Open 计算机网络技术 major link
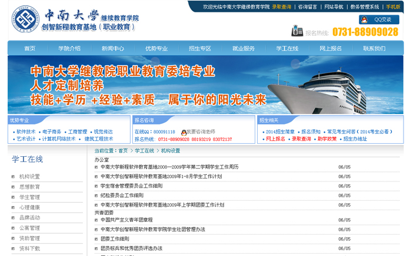Viewport: 410px width, 256px height. click(59, 139)
